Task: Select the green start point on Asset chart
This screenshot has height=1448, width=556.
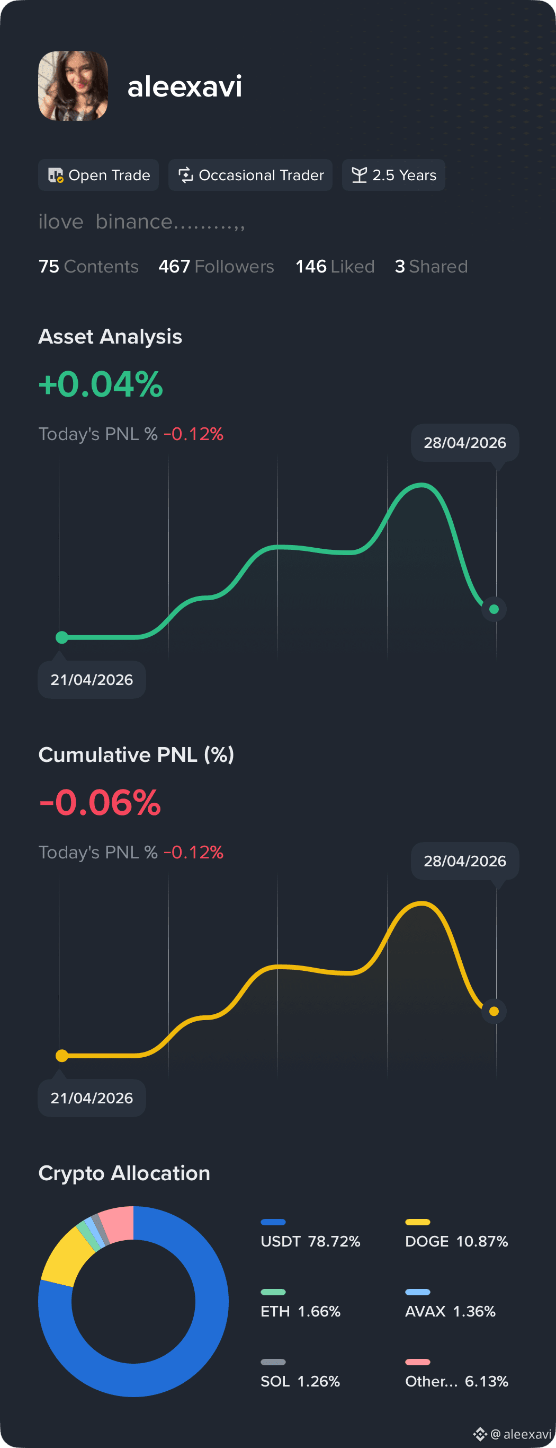Action: click(62, 637)
